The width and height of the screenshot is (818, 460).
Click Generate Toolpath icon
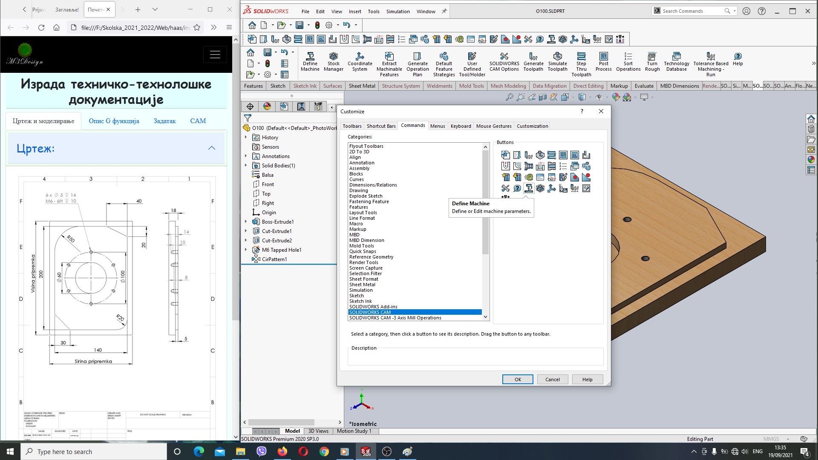[x=533, y=62]
